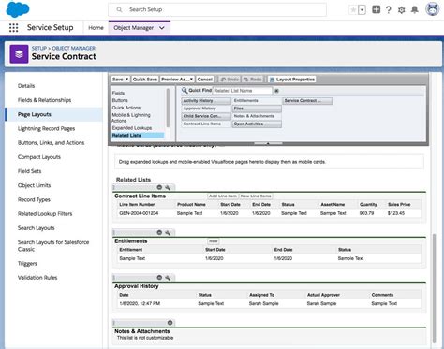
Task: Expand the Object Manager tab chevron
Action: click(x=162, y=28)
